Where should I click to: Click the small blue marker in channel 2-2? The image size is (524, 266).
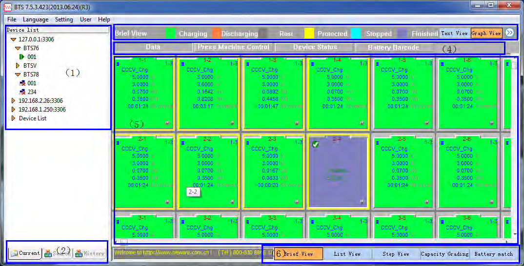(x=182, y=143)
